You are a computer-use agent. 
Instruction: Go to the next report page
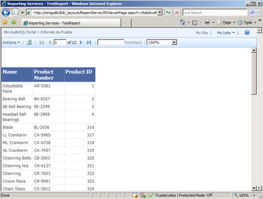(81, 42)
